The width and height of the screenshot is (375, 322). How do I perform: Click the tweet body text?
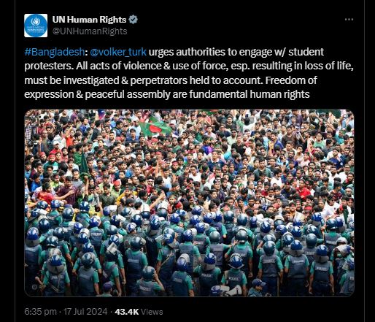point(189,73)
